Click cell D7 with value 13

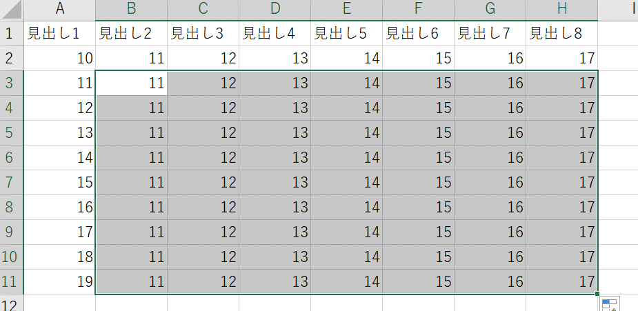[x=275, y=183]
